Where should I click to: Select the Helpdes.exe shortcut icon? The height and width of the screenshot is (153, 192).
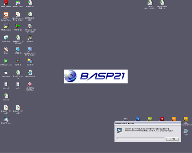tap(18, 14)
